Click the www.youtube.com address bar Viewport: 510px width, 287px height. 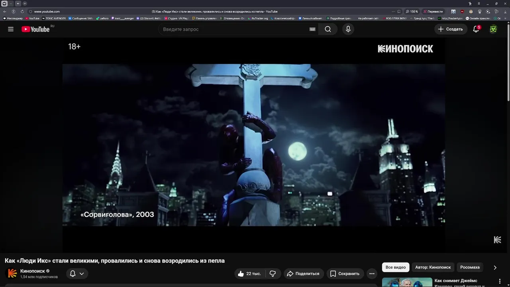(x=47, y=12)
